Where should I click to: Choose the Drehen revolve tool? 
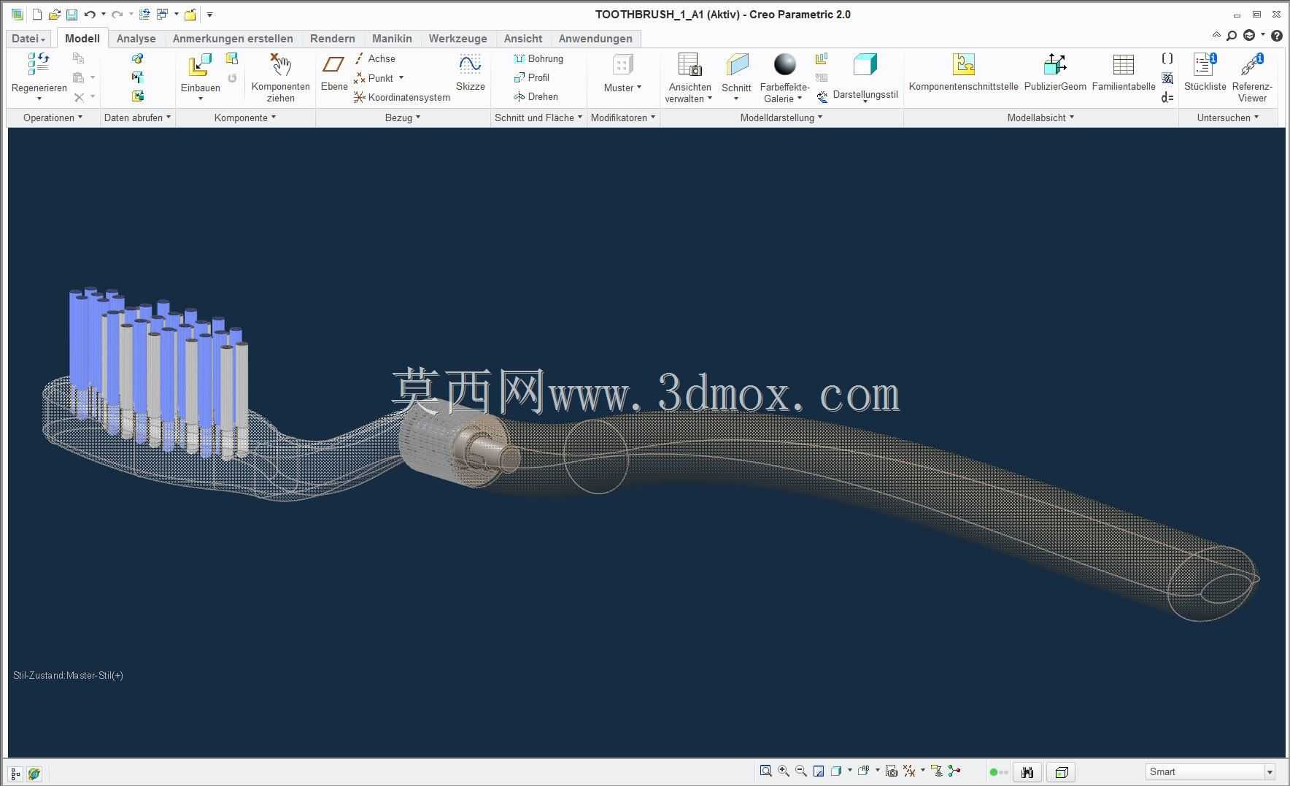(x=536, y=96)
